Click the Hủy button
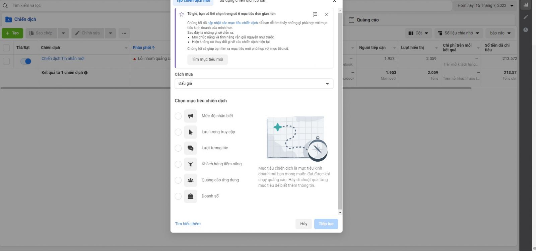The height and width of the screenshot is (251, 536). pyautogui.click(x=304, y=224)
